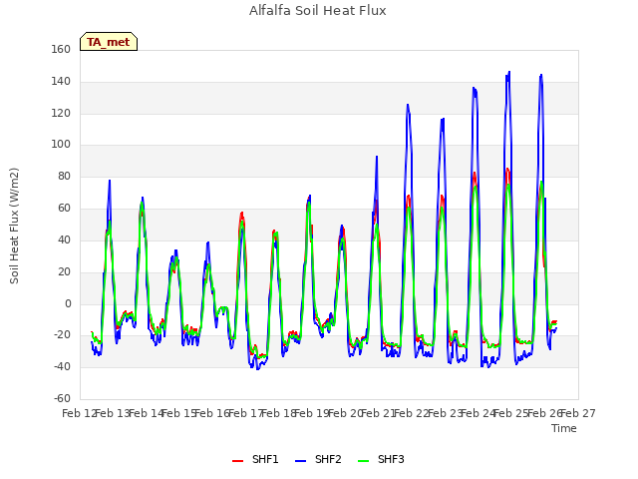Image resolution: width=638 pixels, height=479 pixels.
Task: Click the -60 y-axis tick label
Action: tap(62, 398)
